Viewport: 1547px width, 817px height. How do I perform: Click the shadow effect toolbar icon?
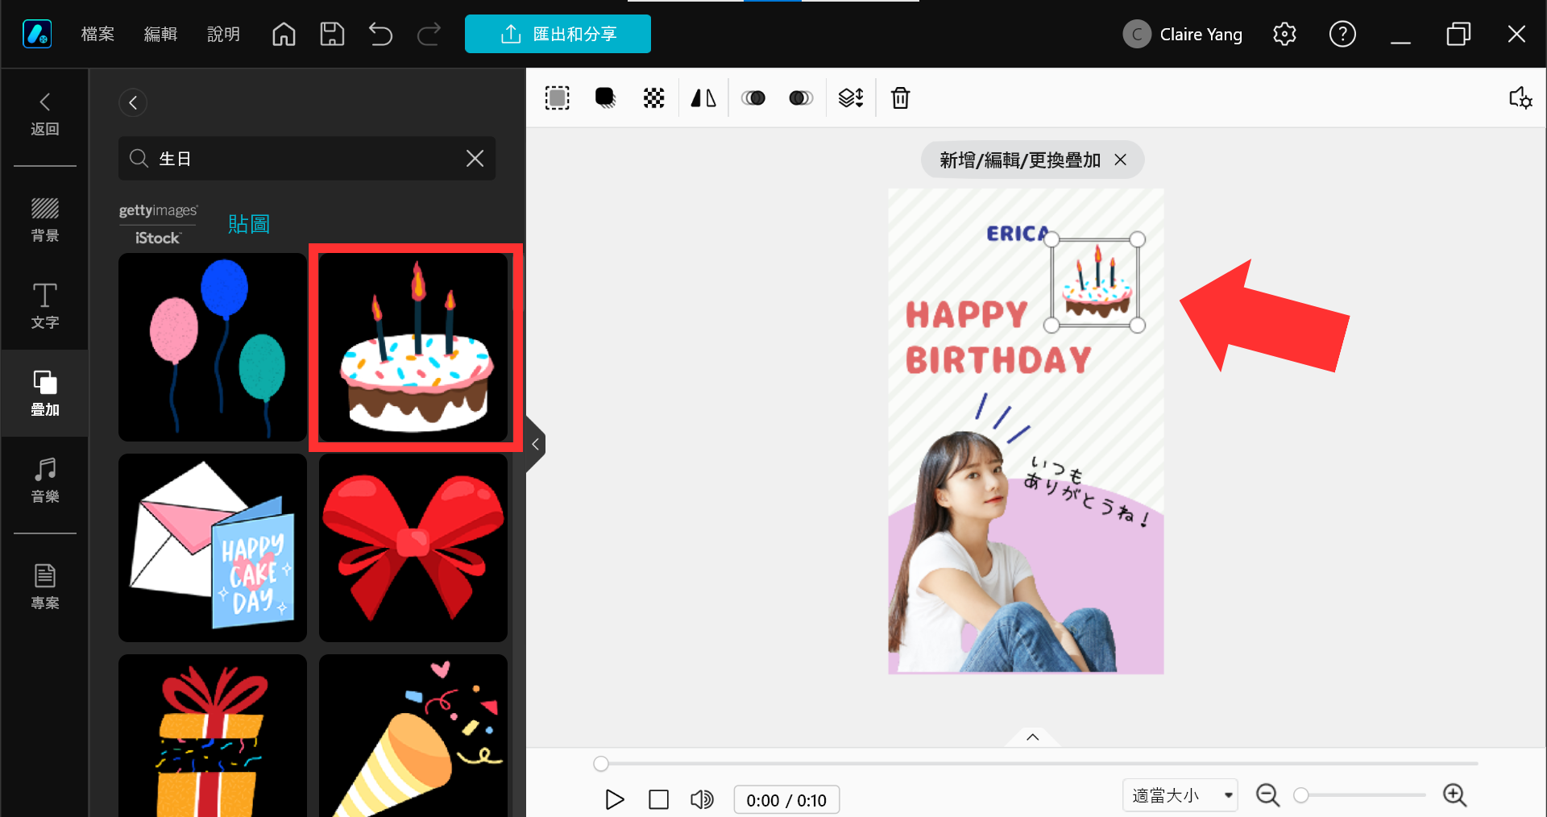tap(605, 97)
